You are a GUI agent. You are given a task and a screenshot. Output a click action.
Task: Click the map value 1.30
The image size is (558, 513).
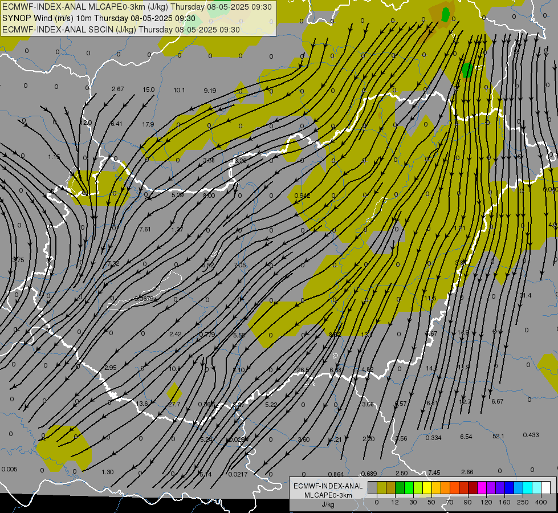point(108,472)
